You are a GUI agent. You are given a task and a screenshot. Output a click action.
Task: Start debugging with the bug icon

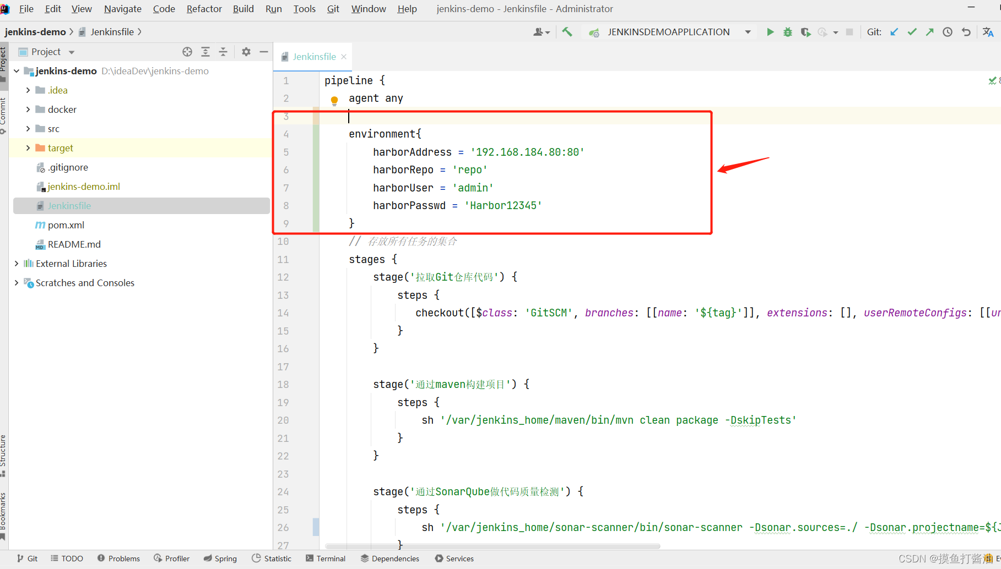[x=788, y=32]
